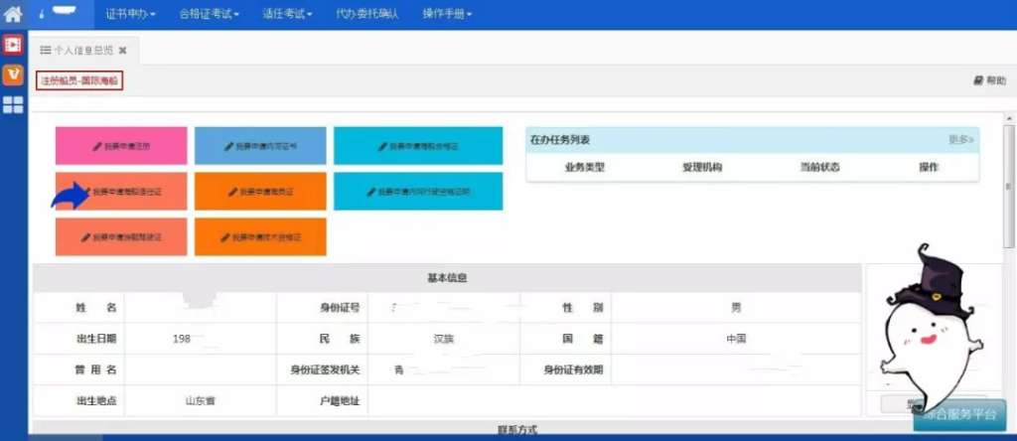Click the vertical scrollbar thumb
The height and width of the screenshot is (441, 1017).
click(x=1009, y=186)
